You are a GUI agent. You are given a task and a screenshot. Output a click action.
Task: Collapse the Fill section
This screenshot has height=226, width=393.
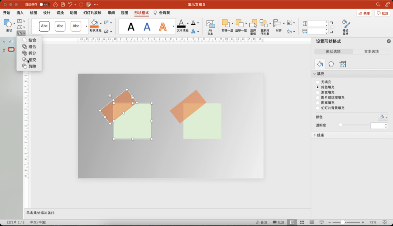(x=314, y=74)
